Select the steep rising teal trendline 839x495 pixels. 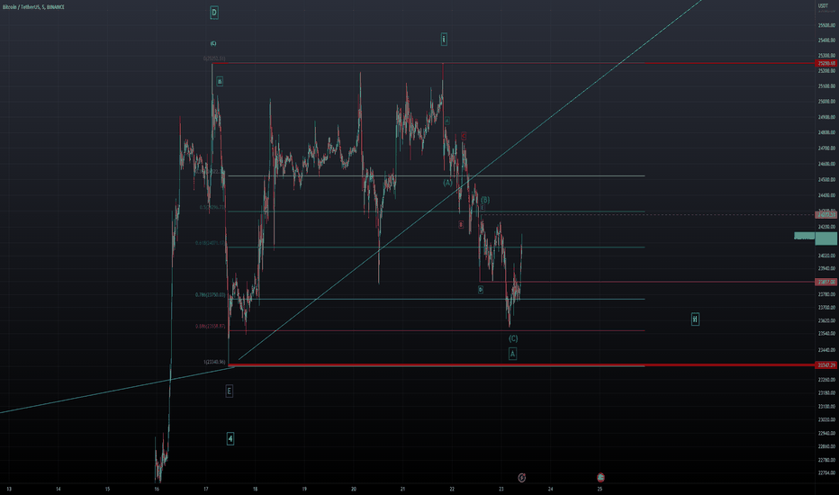(470, 180)
